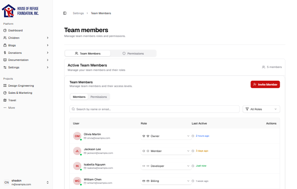Click the User column header
The image size is (297, 189).
[76, 123]
